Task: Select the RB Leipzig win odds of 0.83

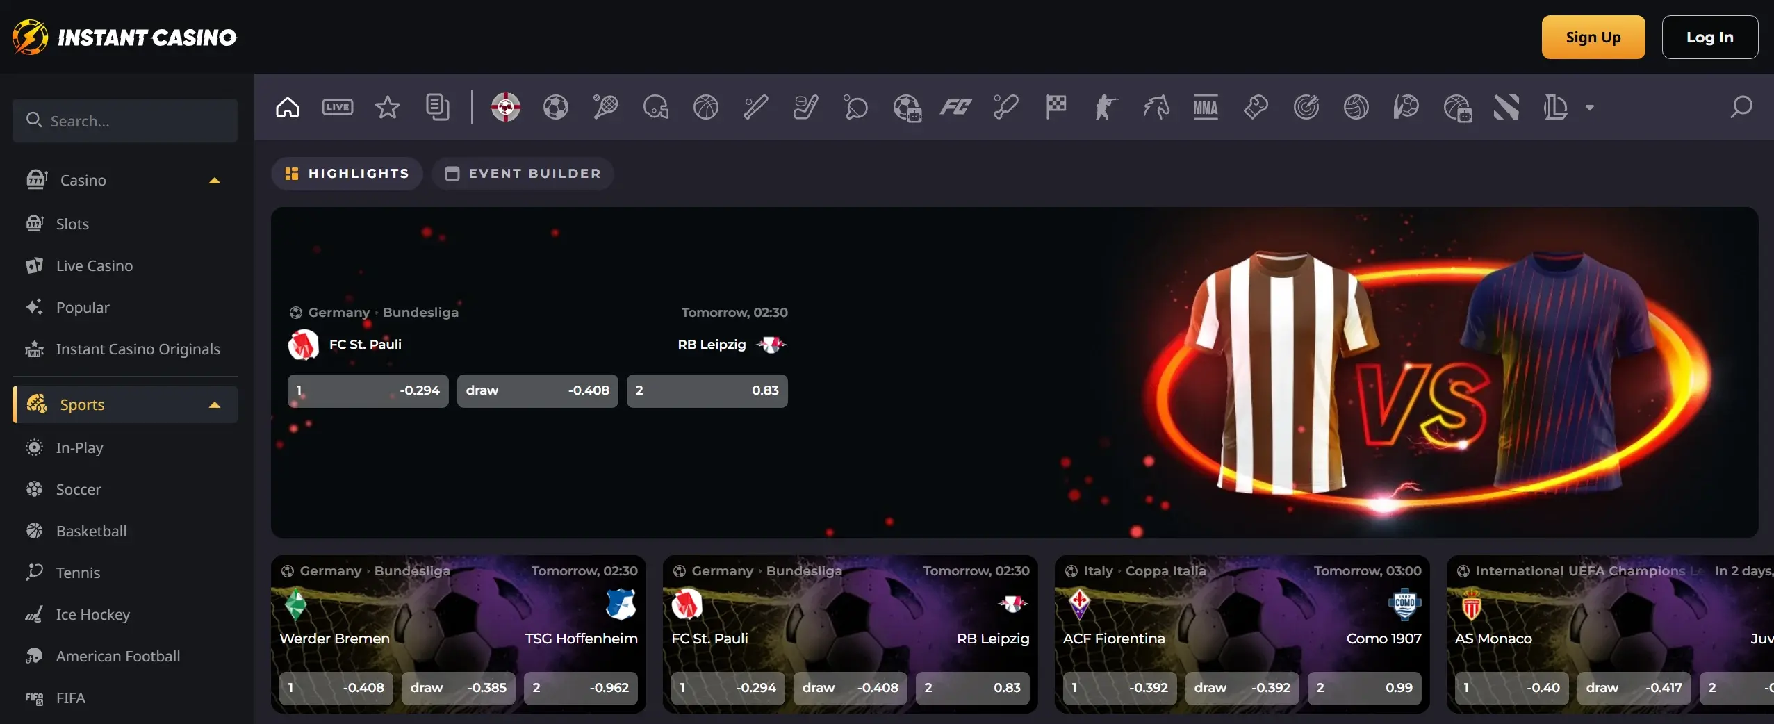Action: click(707, 390)
